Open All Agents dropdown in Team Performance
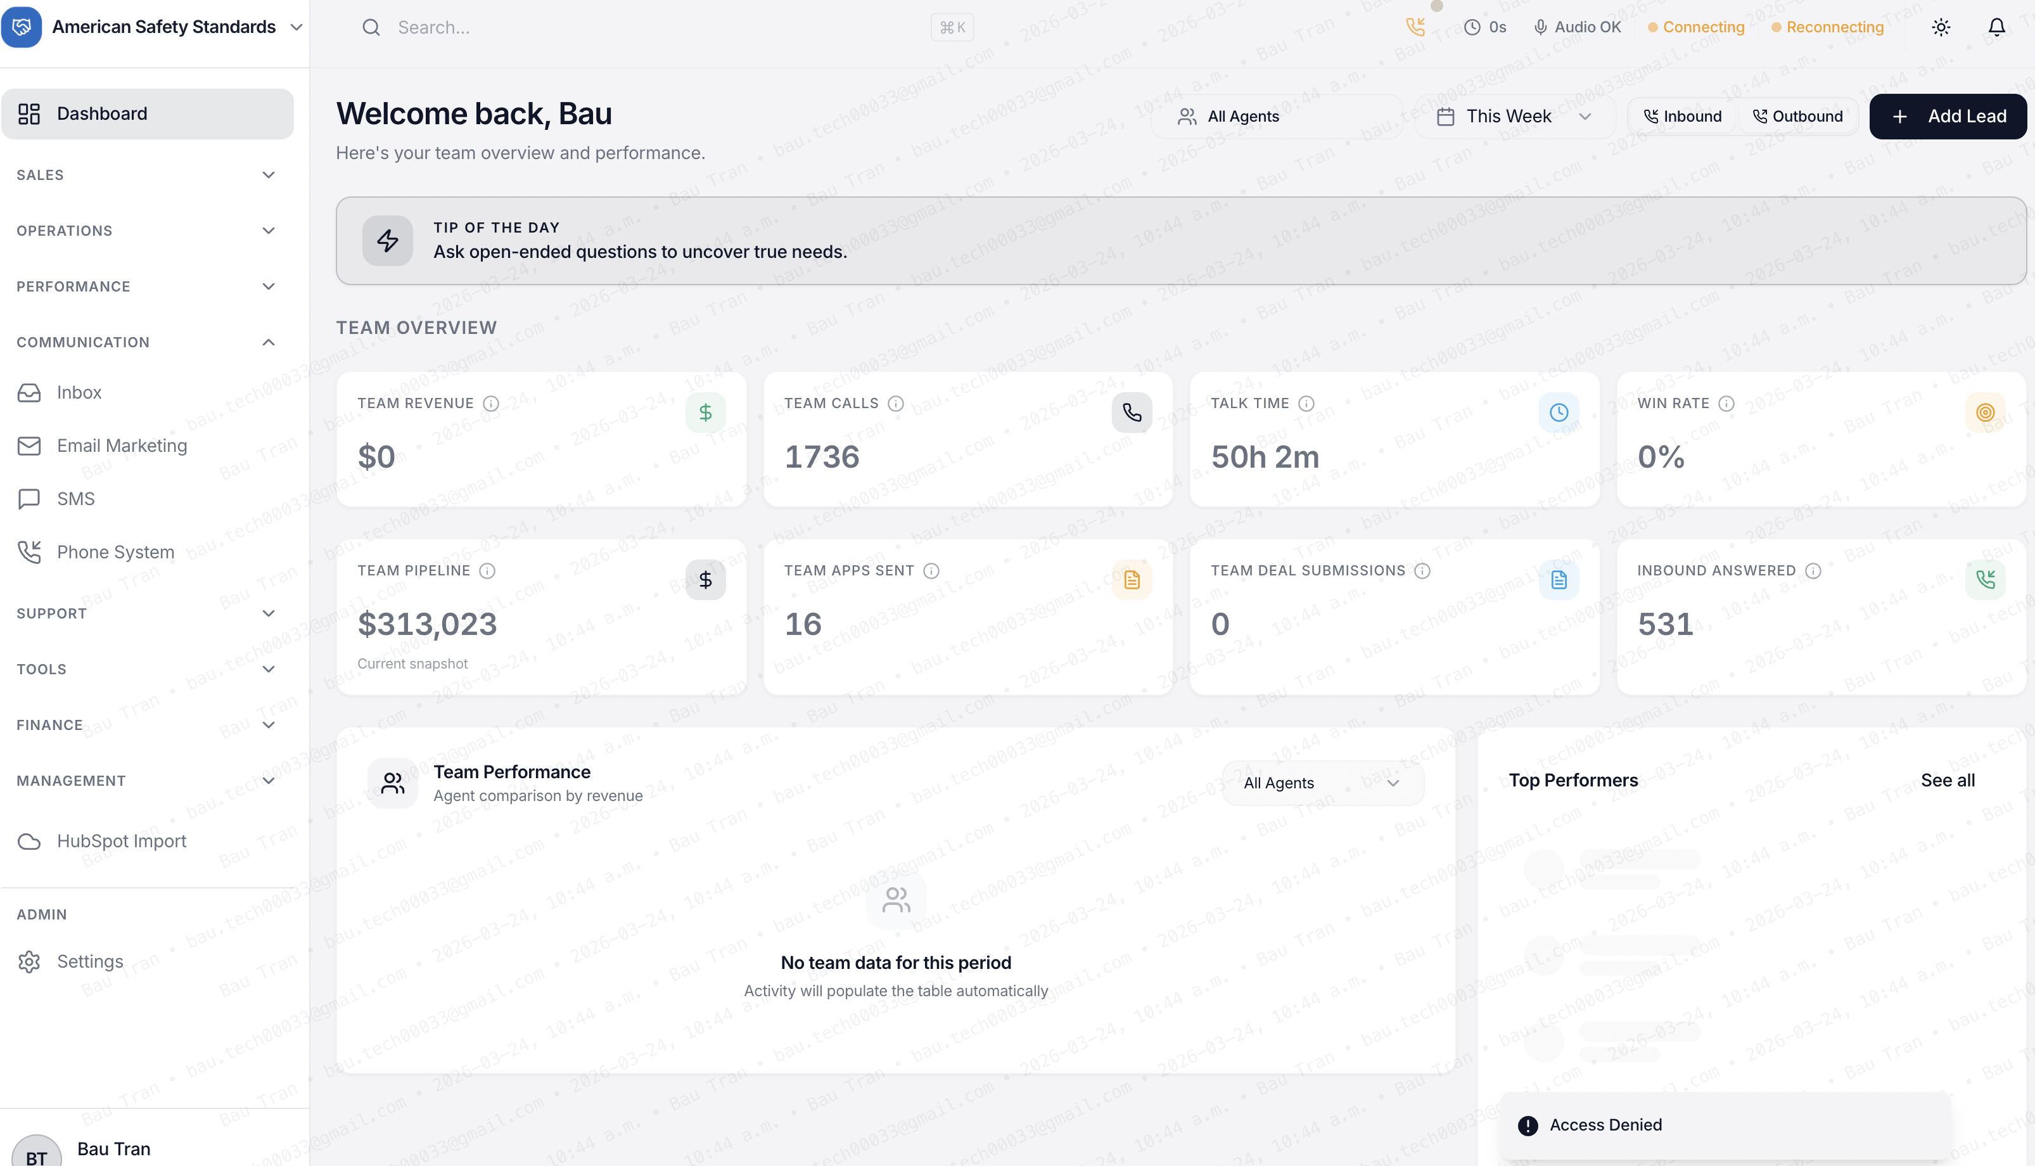The width and height of the screenshot is (2035, 1166). click(x=1322, y=783)
